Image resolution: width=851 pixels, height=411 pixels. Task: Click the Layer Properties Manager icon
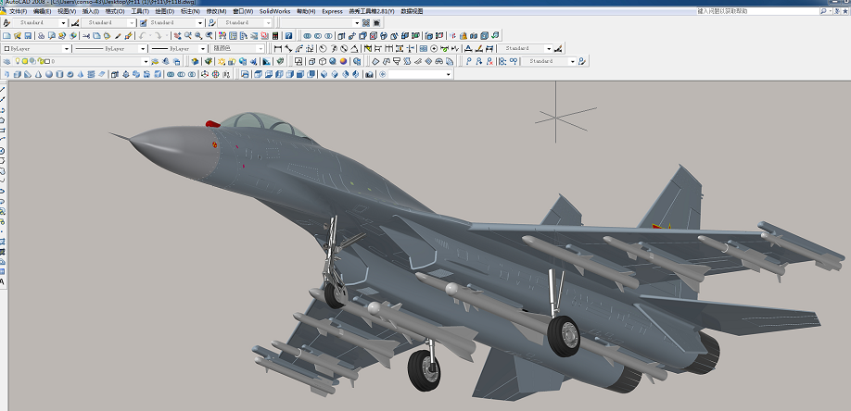(x=6, y=61)
